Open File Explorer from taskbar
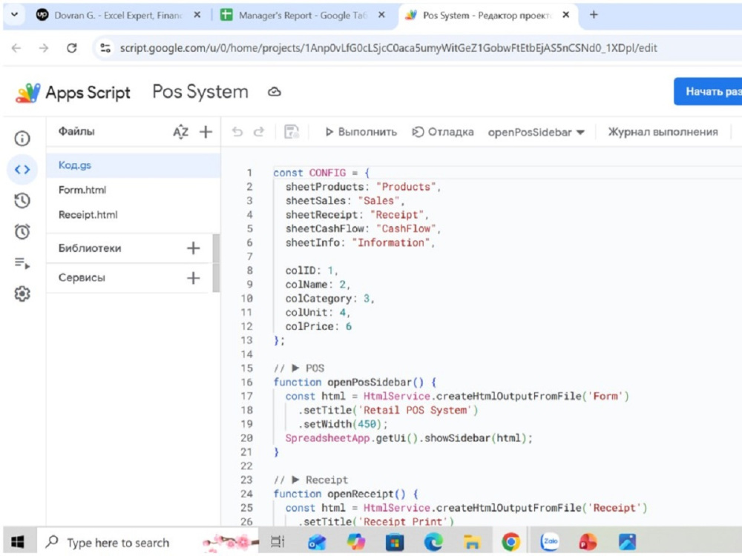This screenshot has width=742, height=556. pyautogui.click(x=472, y=542)
